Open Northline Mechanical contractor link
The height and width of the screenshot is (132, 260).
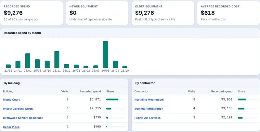tap(149, 100)
